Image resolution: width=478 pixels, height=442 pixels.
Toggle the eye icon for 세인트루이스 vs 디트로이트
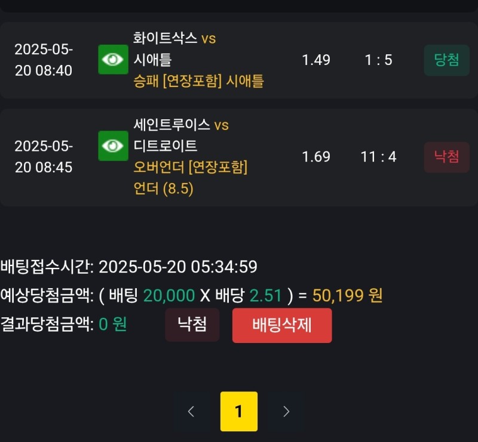(x=113, y=146)
